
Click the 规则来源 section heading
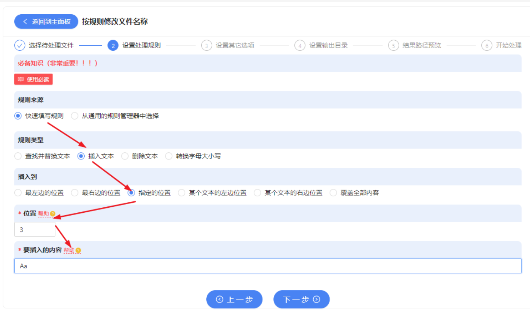click(31, 100)
